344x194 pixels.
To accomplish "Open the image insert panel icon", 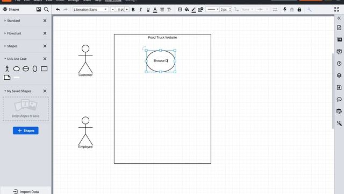I will (39, 9).
